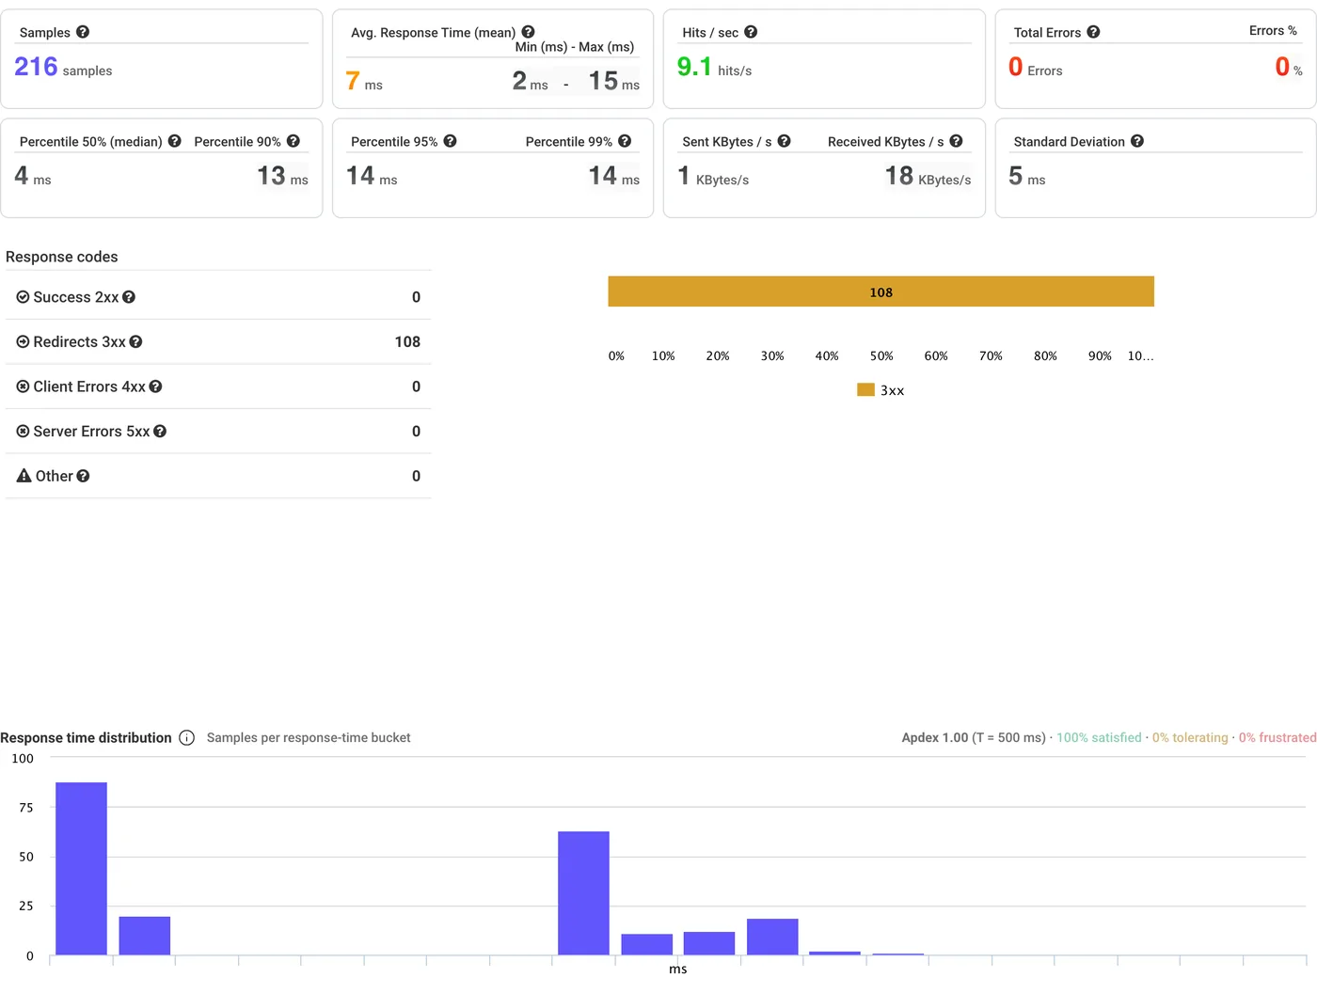This screenshot has height=993, width=1317.
Task: Click the Redirects 3xx count 108
Action: click(407, 342)
